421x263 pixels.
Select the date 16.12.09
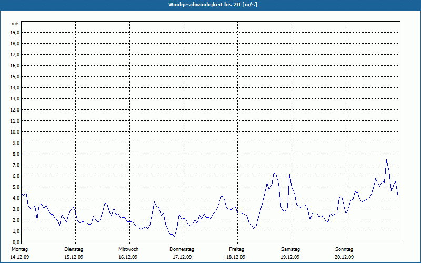(x=128, y=257)
